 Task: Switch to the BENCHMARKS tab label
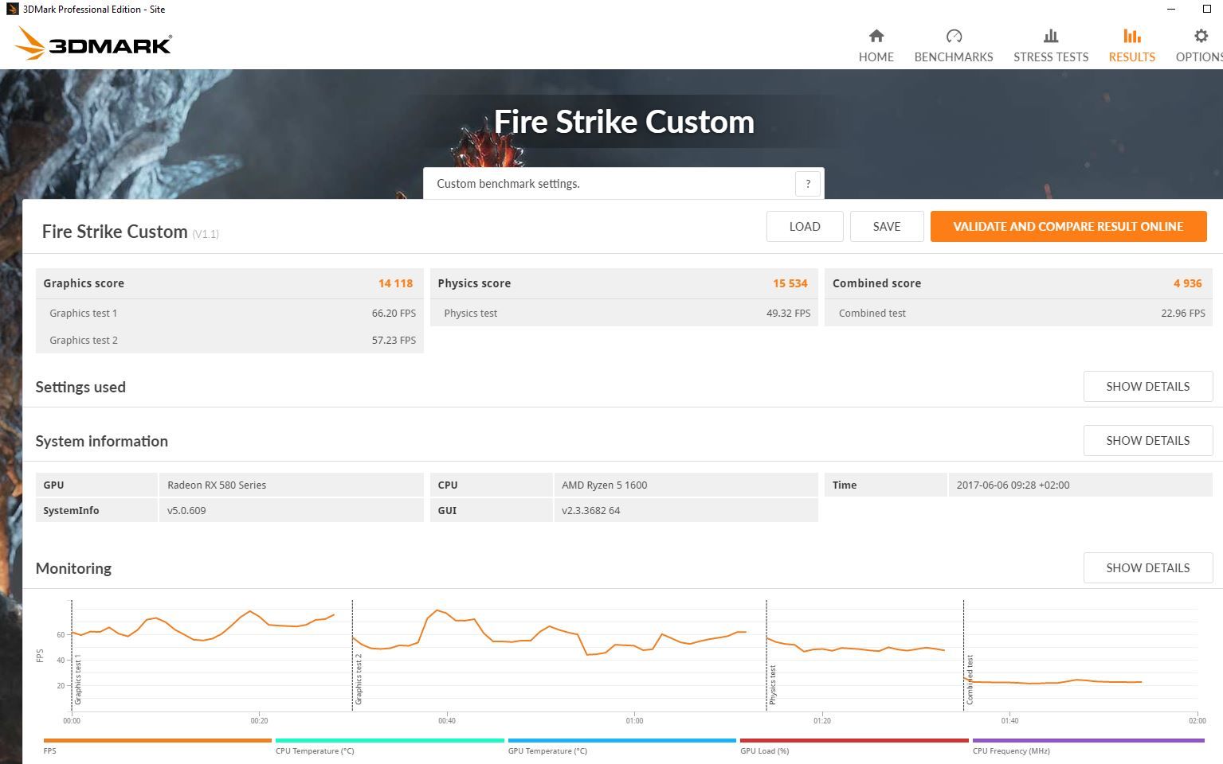954,57
